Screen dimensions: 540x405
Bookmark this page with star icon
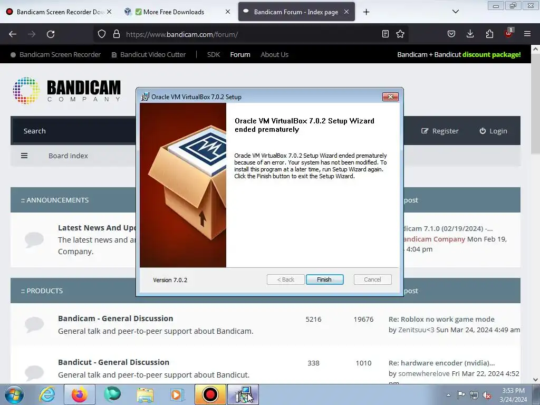(x=400, y=34)
